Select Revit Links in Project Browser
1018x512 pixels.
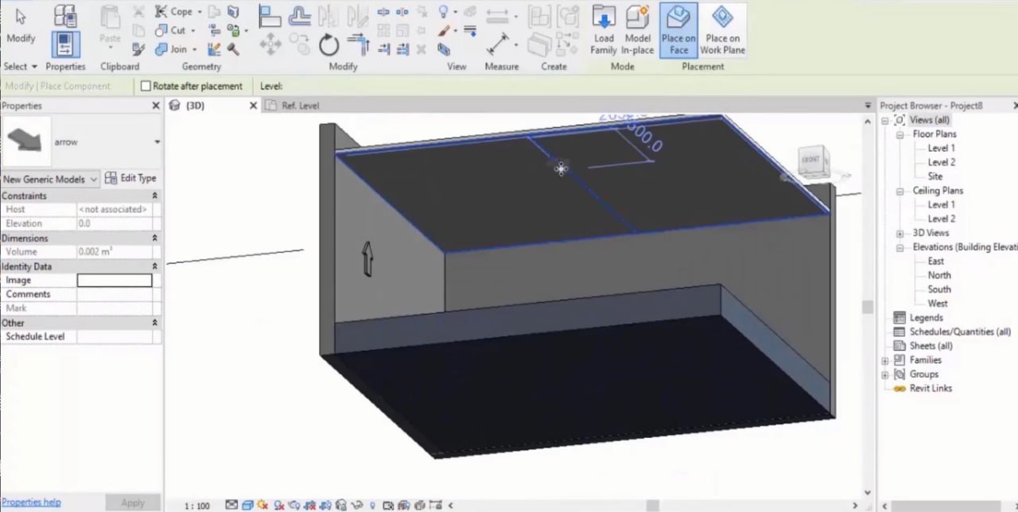[x=931, y=388]
